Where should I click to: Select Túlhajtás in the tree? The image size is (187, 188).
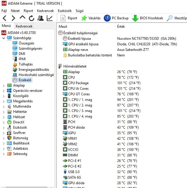(26, 64)
